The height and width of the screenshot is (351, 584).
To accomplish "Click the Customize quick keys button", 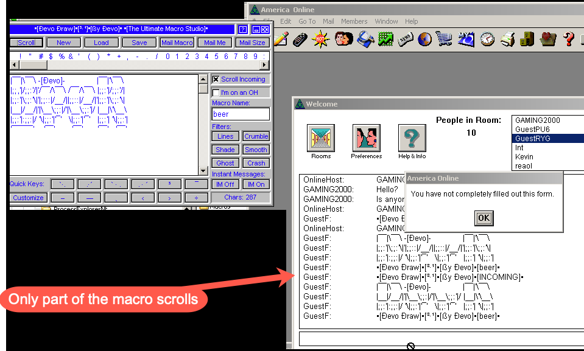I will tap(28, 198).
